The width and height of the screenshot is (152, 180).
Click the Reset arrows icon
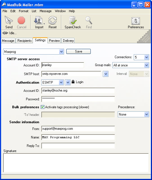53,20
